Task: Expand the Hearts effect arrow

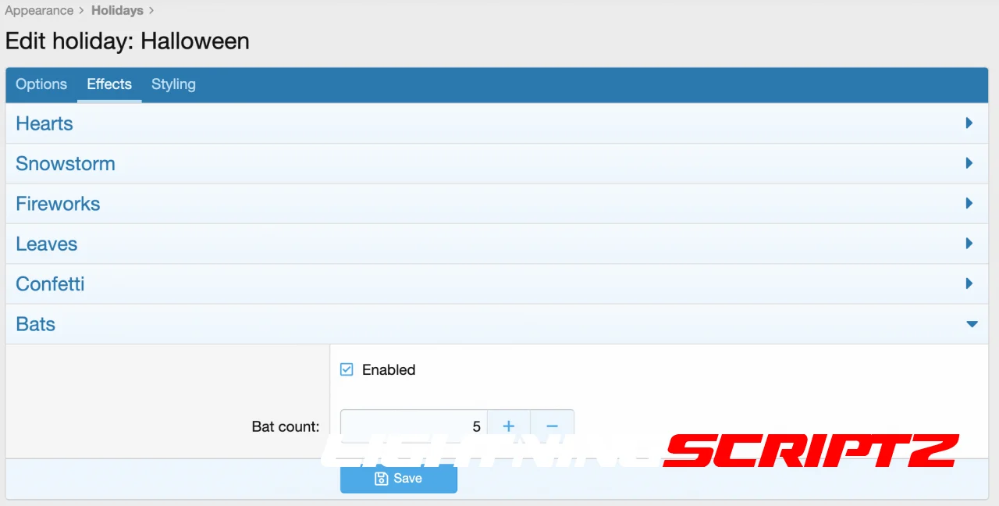Action: pyautogui.click(x=969, y=123)
